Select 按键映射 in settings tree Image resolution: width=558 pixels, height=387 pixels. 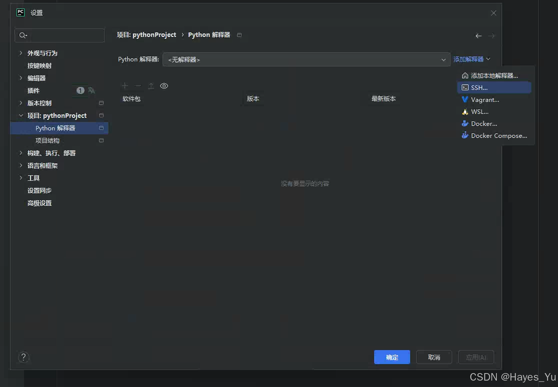[x=39, y=65]
